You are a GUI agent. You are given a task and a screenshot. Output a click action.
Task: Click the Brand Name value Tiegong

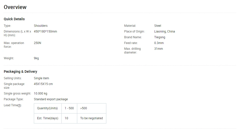click(x=160, y=37)
